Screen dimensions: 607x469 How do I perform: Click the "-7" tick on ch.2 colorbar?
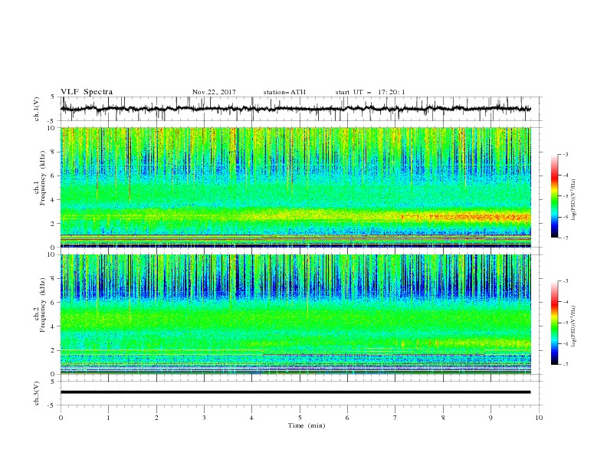tap(566, 365)
